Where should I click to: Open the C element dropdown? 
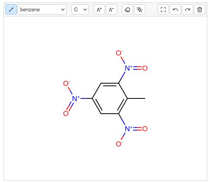(x=80, y=9)
